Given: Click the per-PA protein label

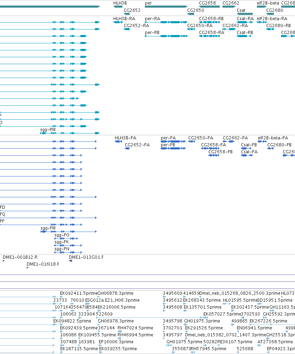Looking at the screenshot, I should [x=168, y=138].
